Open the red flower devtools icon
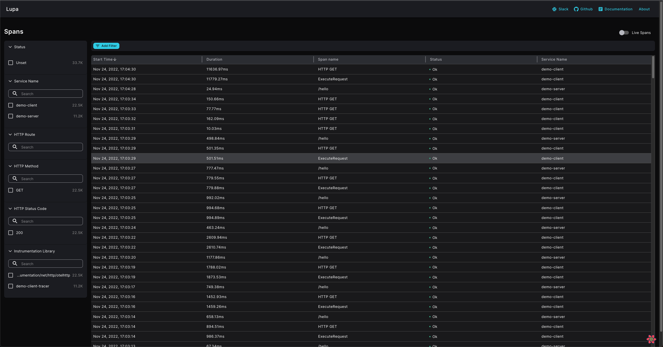663x347 pixels. [651, 339]
